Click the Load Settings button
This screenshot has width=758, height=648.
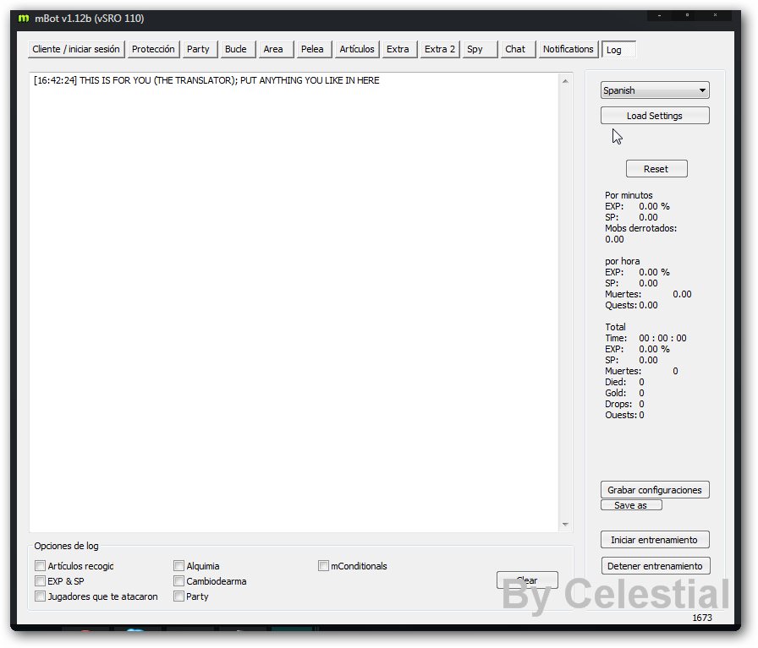pos(655,116)
